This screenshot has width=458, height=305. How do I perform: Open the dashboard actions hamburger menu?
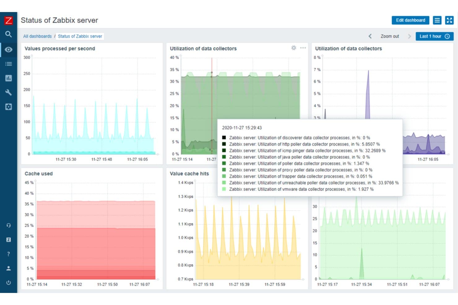[x=437, y=20]
